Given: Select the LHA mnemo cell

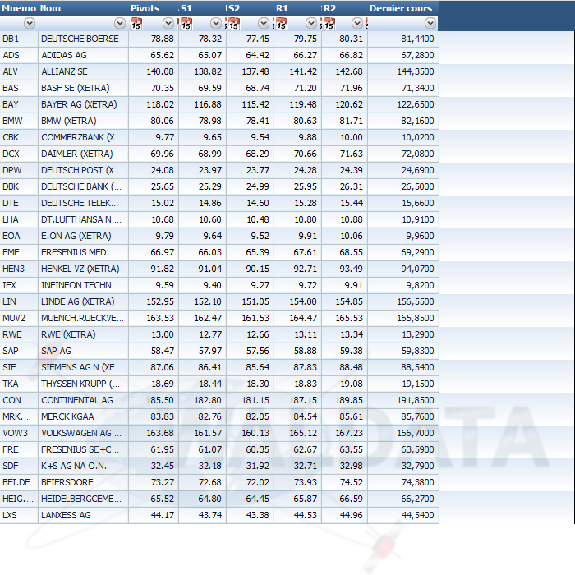Looking at the screenshot, I should click(19, 219).
